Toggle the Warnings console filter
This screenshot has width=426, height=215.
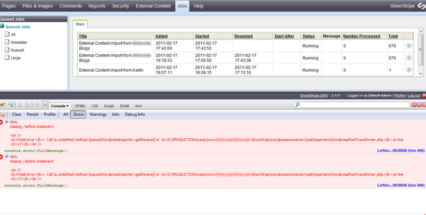tap(97, 114)
